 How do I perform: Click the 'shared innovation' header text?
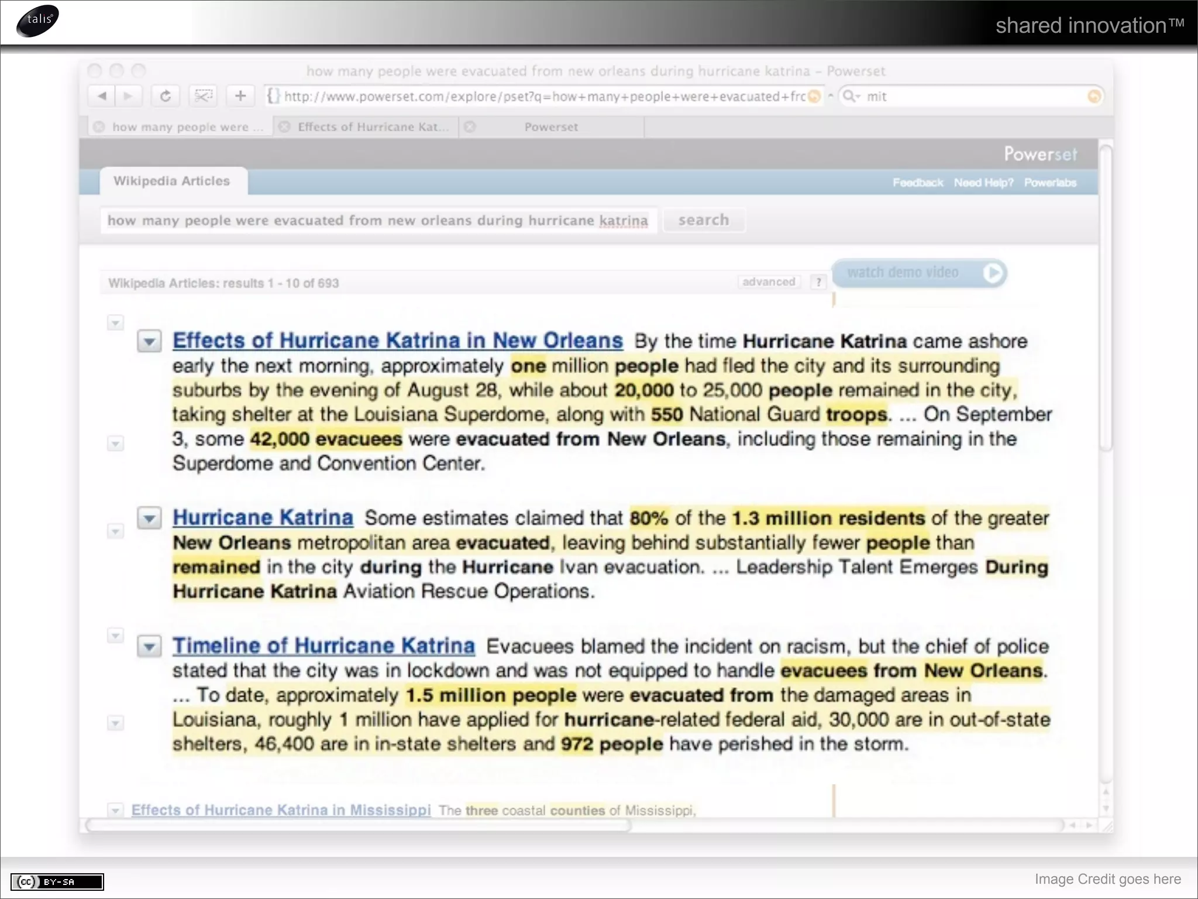[x=1090, y=25]
